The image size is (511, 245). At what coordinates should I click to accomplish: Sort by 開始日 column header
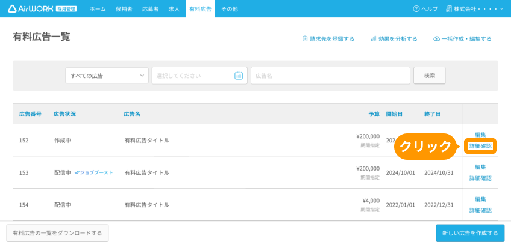pyautogui.click(x=394, y=114)
